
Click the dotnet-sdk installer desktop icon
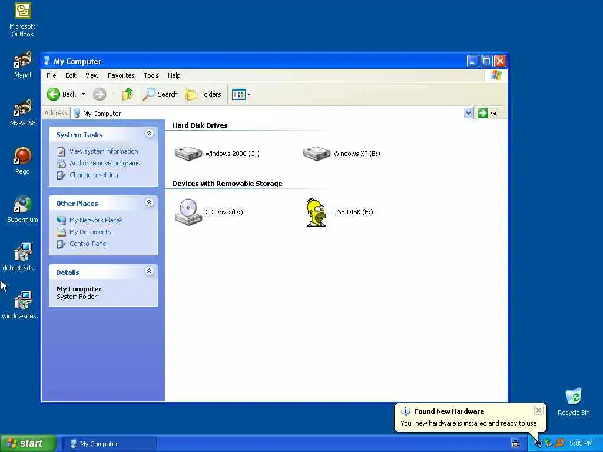(x=21, y=257)
